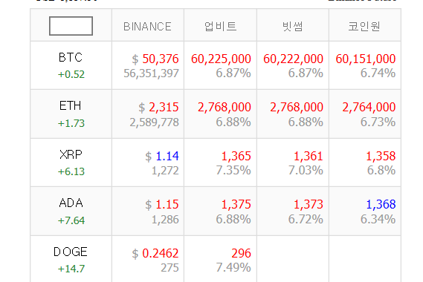Click the ADA coin label
The height and width of the screenshot is (282, 423).
pyautogui.click(x=71, y=203)
